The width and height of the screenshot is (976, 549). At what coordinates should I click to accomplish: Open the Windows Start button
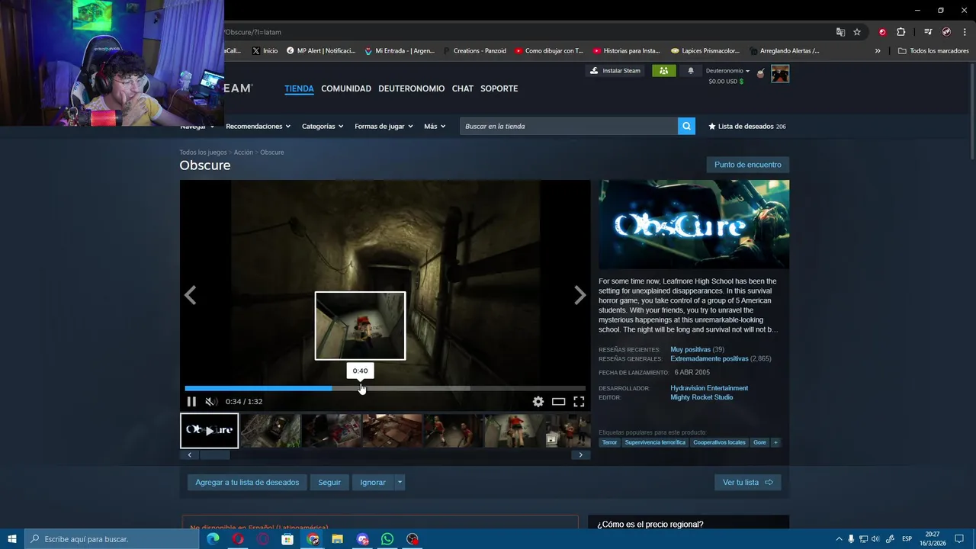[12, 539]
